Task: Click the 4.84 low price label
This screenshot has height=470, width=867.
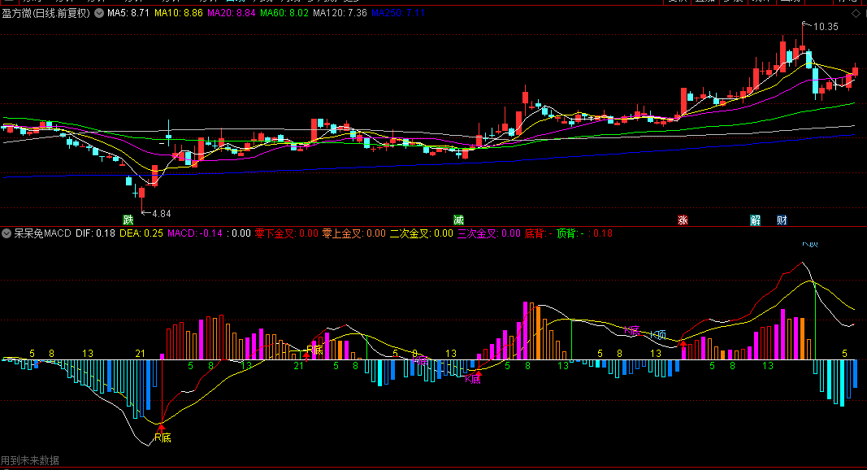Action: click(162, 214)
